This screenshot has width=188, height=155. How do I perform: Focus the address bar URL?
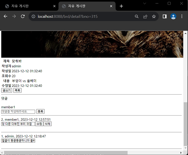[68, 16]
